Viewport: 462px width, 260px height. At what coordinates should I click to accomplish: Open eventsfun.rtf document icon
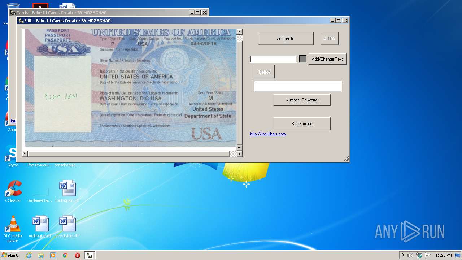click(67, 227)
